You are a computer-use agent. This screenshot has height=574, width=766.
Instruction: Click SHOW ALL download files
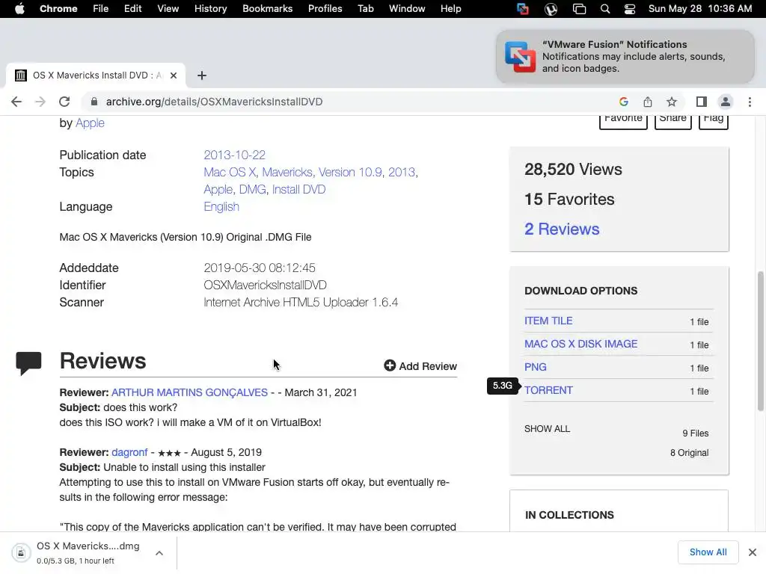pyautogui.click(x=547, y=429)
